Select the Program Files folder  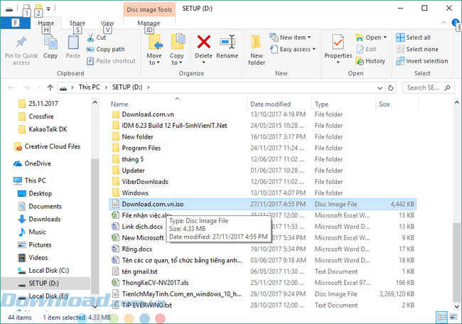[262, 148]
